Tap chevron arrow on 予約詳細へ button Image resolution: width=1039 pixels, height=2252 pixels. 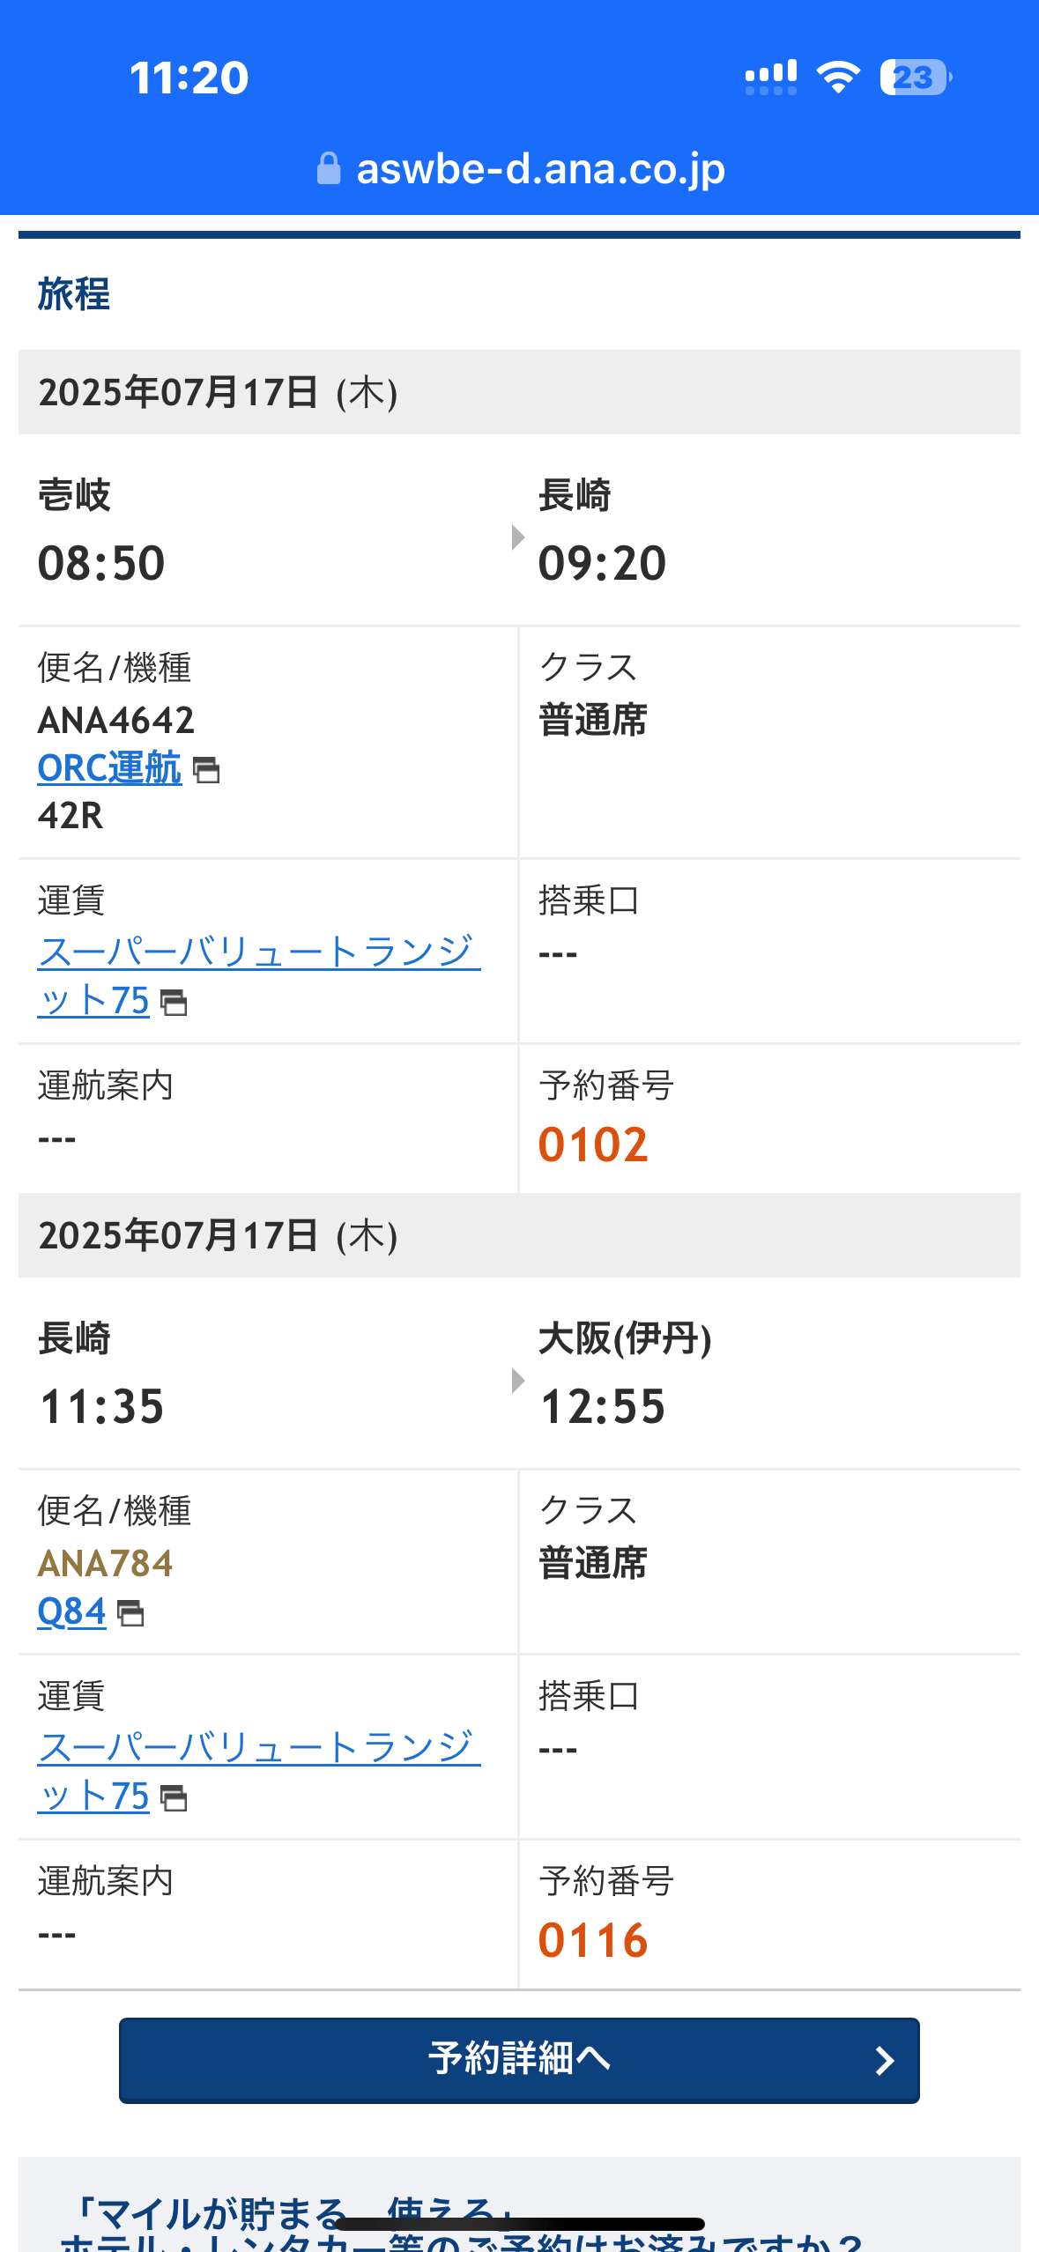coord(885,2060)
